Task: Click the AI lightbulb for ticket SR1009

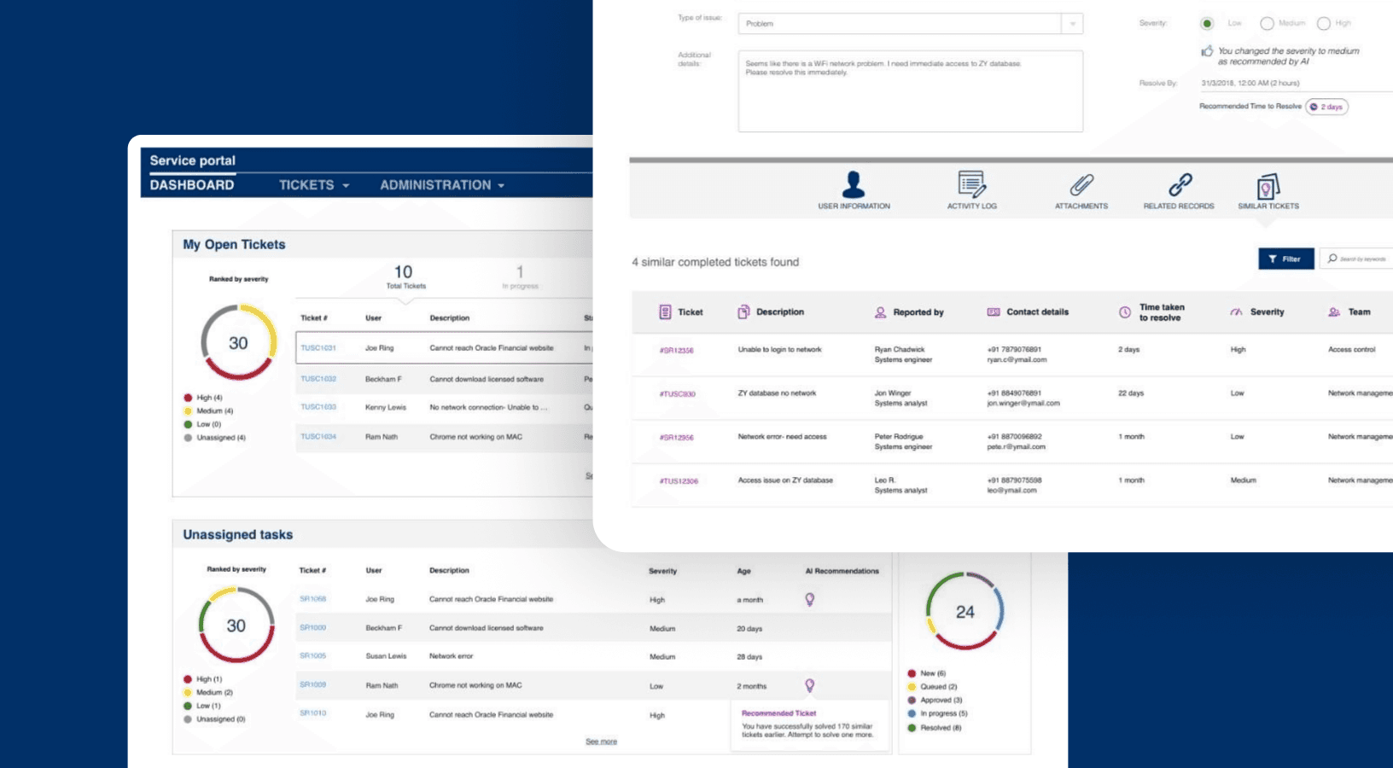Action: click(810, 685)
